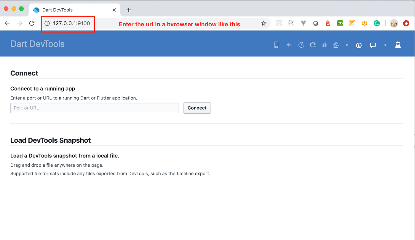The image size is (415, 240).
Task: Click the experiments flask icon
Action: pyautogui.click(x=398, y=45)
